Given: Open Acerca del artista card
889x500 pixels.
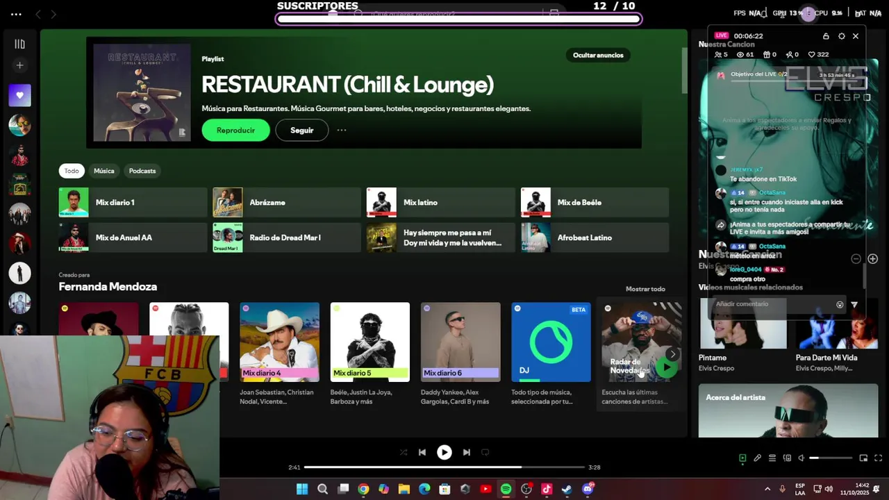Looking at the screenshot, I should 788,410.
